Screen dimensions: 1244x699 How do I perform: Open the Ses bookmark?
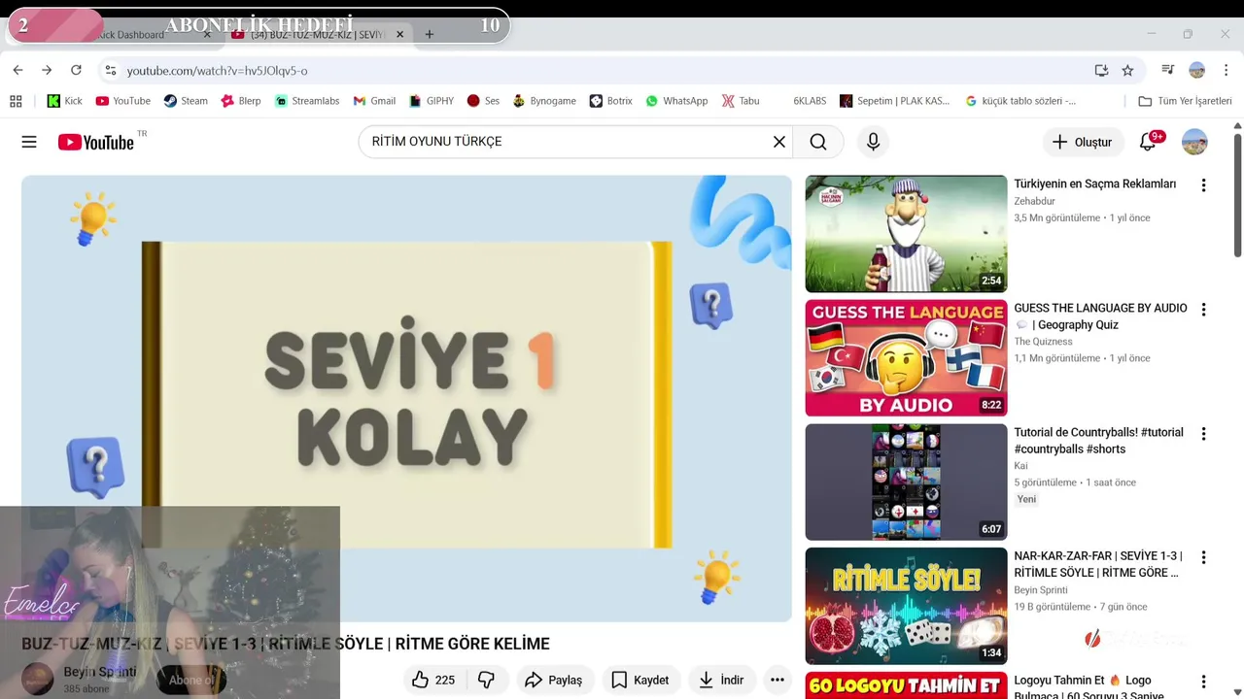tap(483, 101)
